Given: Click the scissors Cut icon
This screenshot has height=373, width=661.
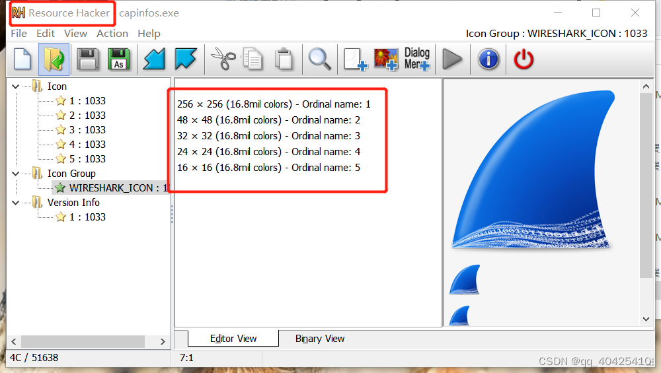Looking at the screenshot, I should tap(223, 59).
